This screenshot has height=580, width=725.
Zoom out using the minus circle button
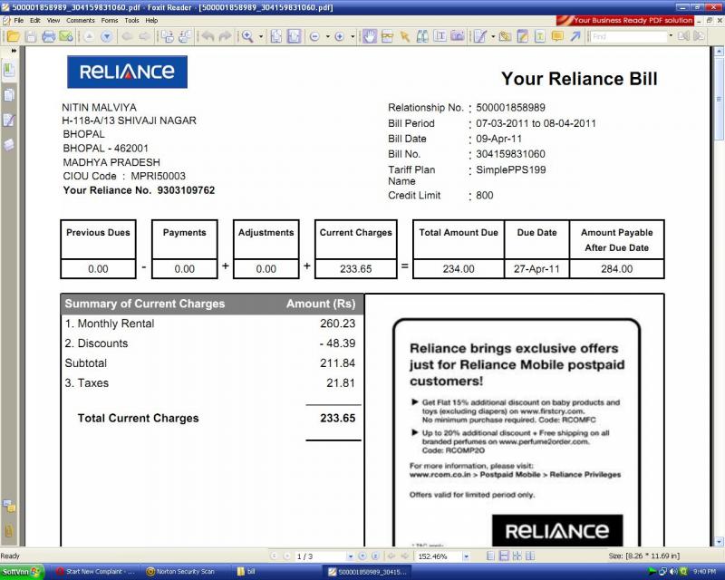(314, 36)
